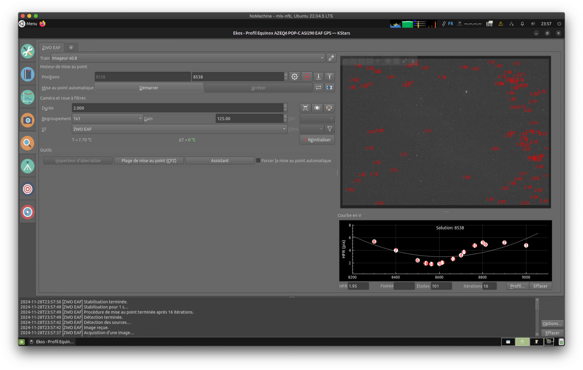Screen dimensions: 583x370
Task: Click the Plage de mise au point (CFZ) button
Action: click(x=149, y=161)
